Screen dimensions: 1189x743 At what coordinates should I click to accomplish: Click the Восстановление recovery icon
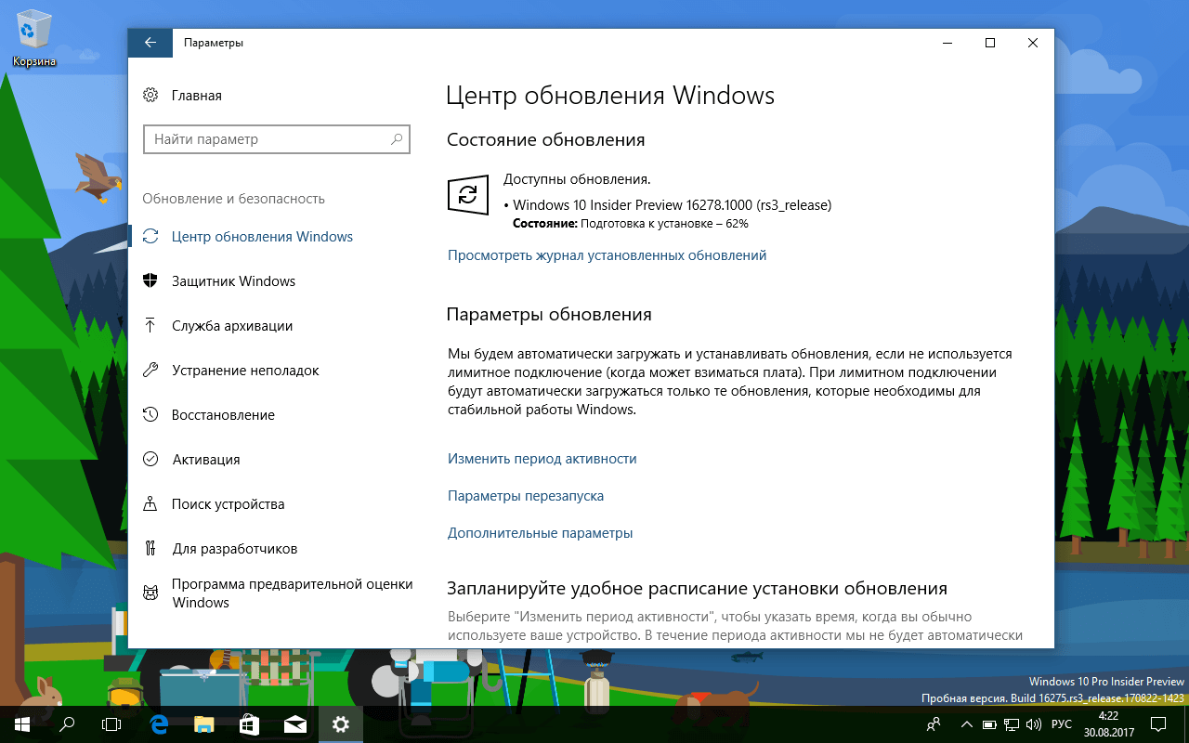pyautogui.click(x=151, y=414)
